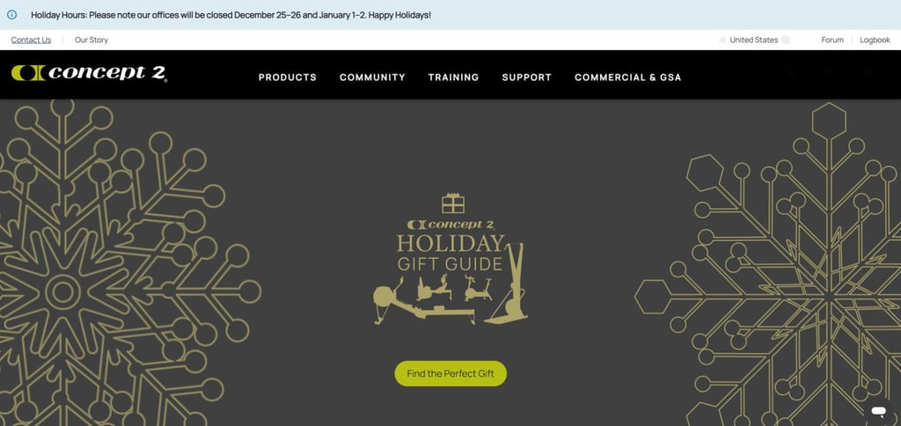The image size is (901, 426).
Task: Go to the Forum link
Action: (x=832, y=40)
